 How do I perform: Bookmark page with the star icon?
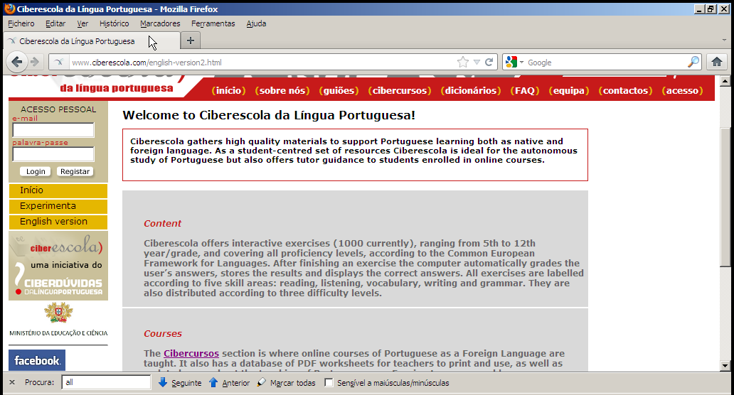coord(463,63)
